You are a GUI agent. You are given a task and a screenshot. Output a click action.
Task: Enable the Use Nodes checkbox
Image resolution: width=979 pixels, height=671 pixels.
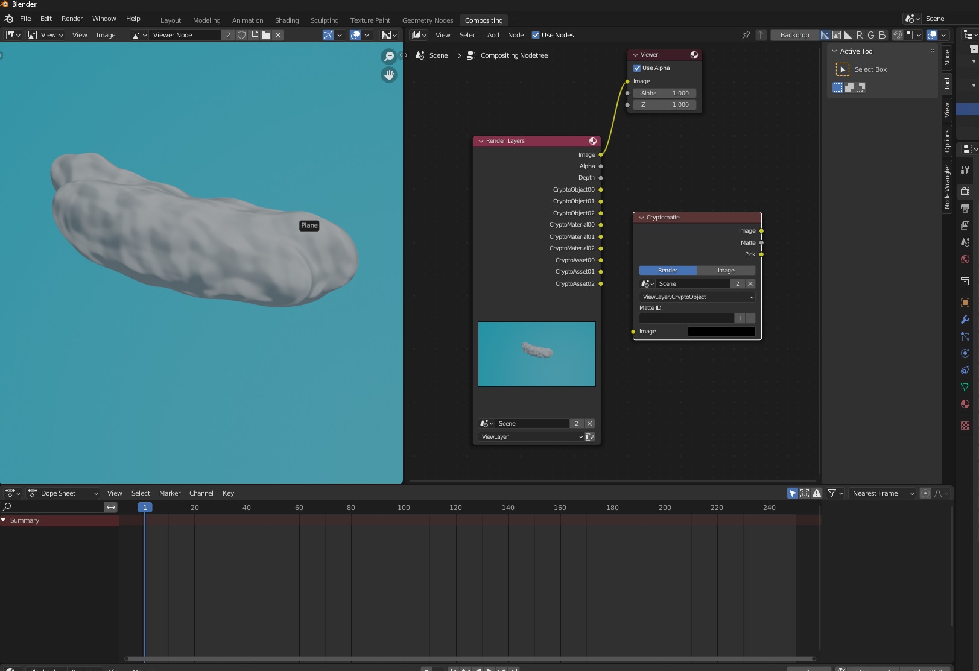pyautogui.click(x=536, y=35)
